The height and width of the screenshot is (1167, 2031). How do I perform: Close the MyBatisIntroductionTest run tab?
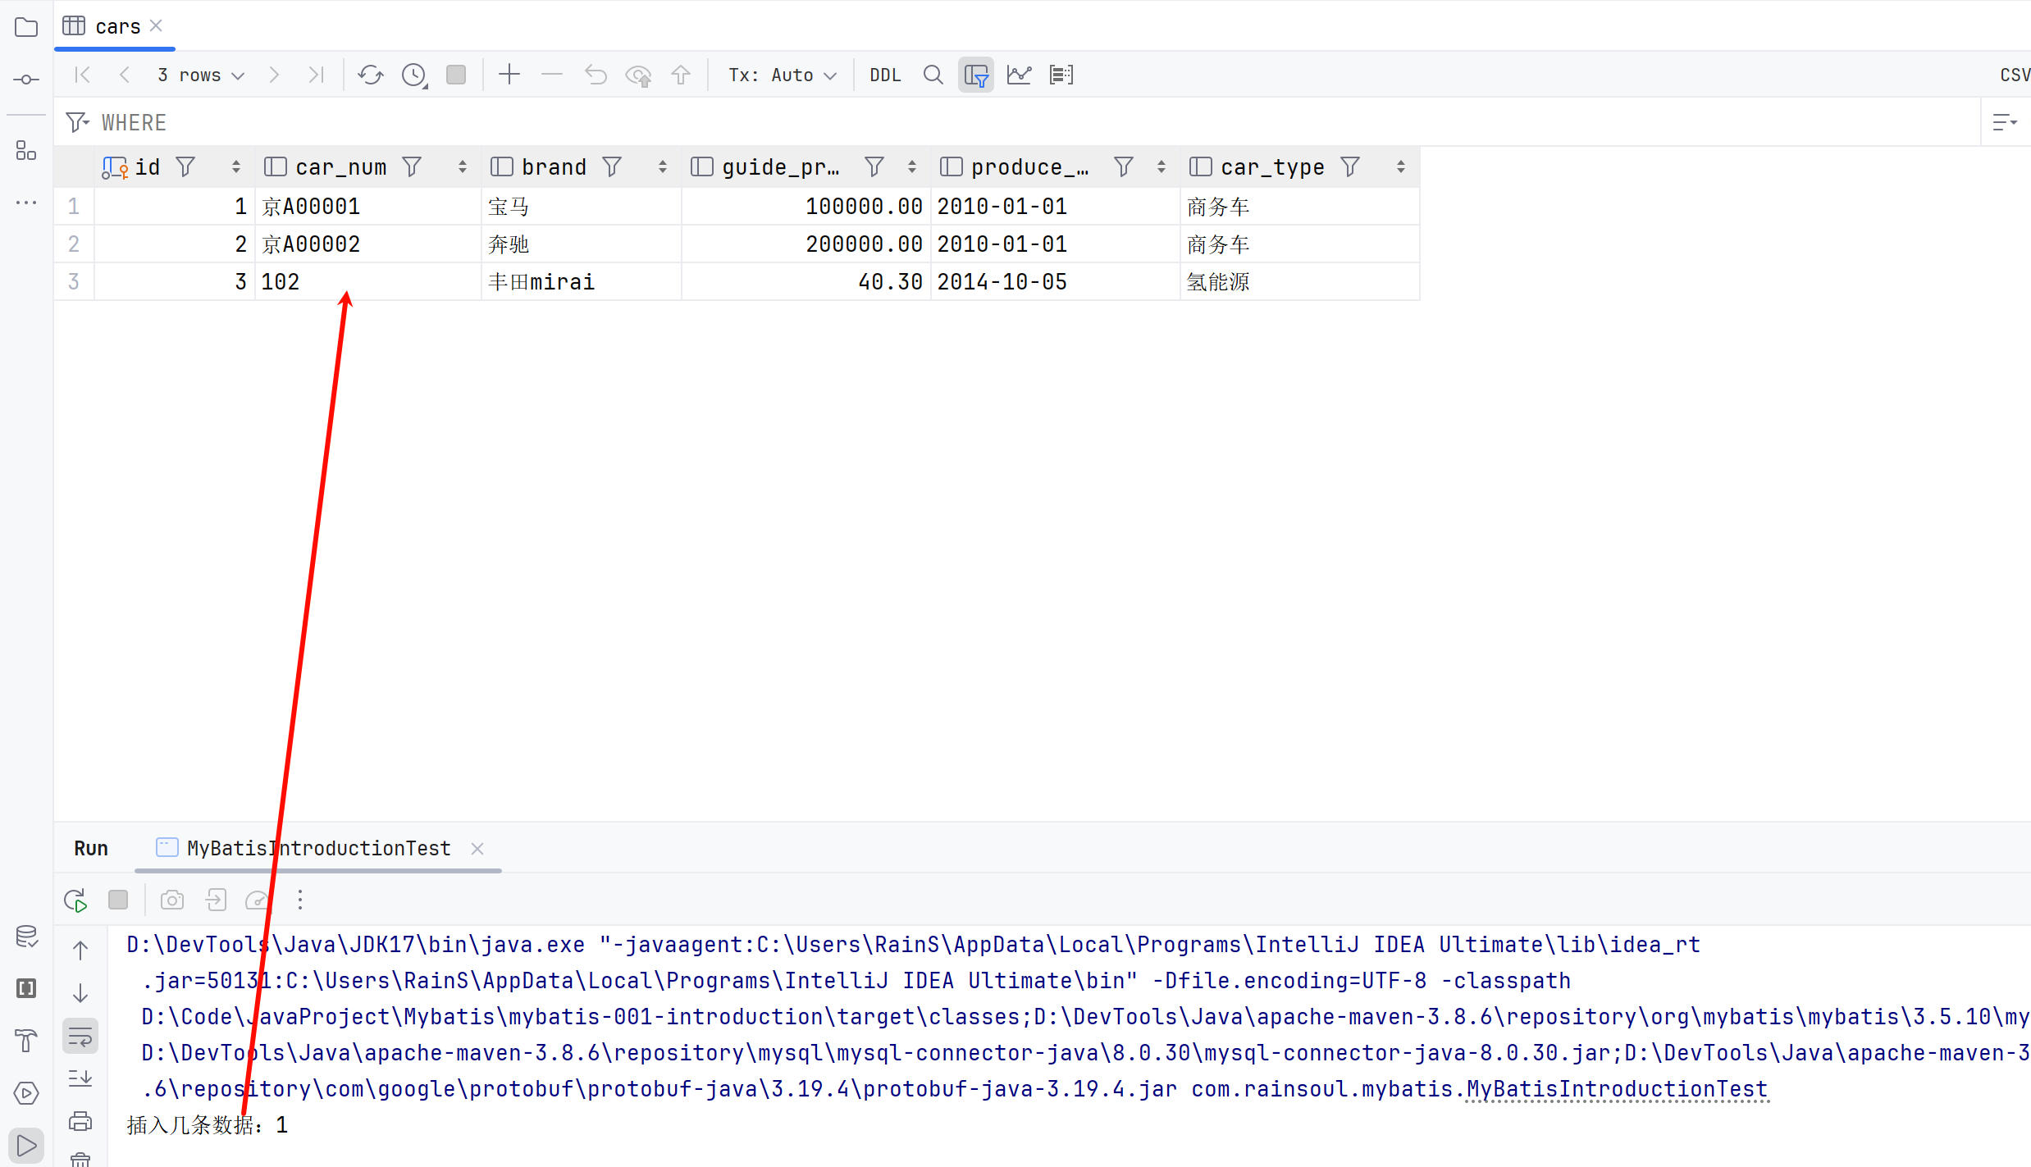[477, 849]
